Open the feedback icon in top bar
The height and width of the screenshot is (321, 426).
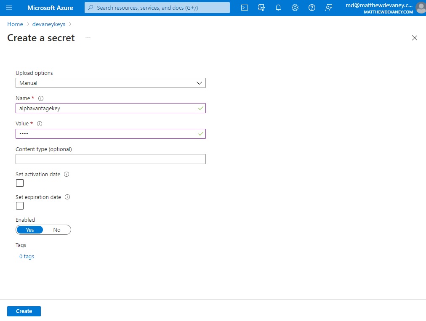[329, 7]
